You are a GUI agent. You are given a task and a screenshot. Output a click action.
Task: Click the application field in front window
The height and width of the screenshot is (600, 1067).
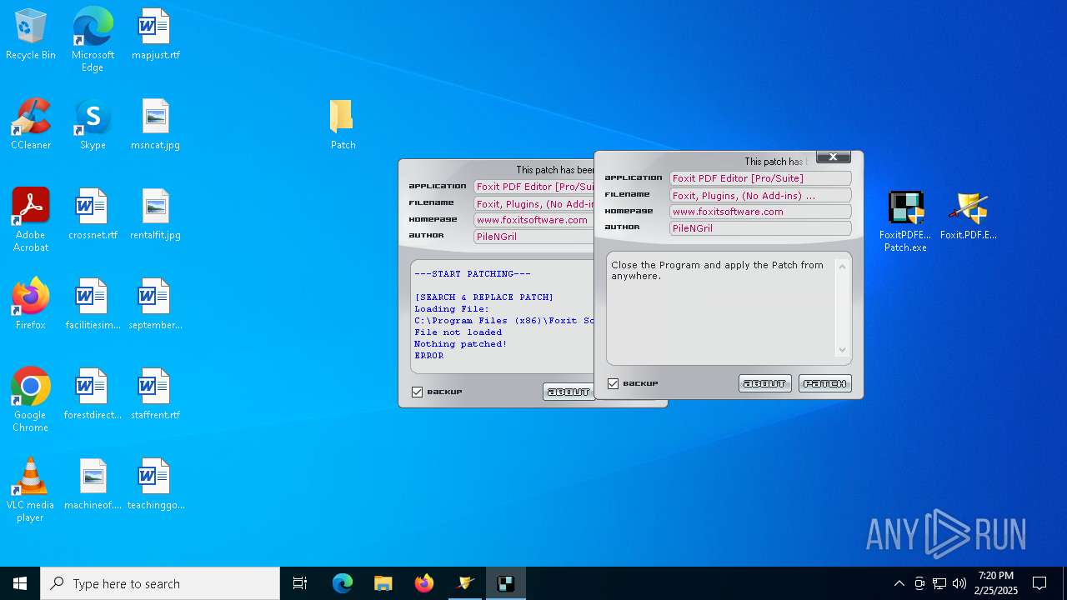point(760,178)
